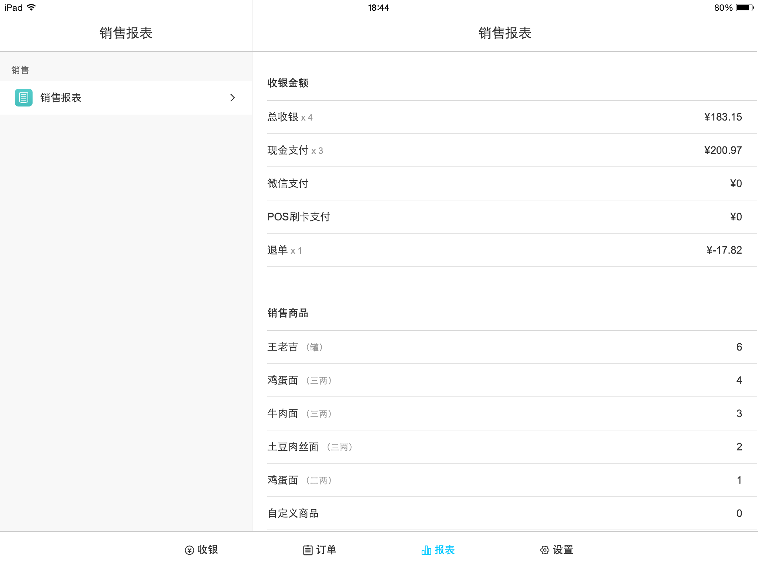Select the ¥0 value for 微信支付
Viewport: 758px width, 568px height.
coord(736,183)
